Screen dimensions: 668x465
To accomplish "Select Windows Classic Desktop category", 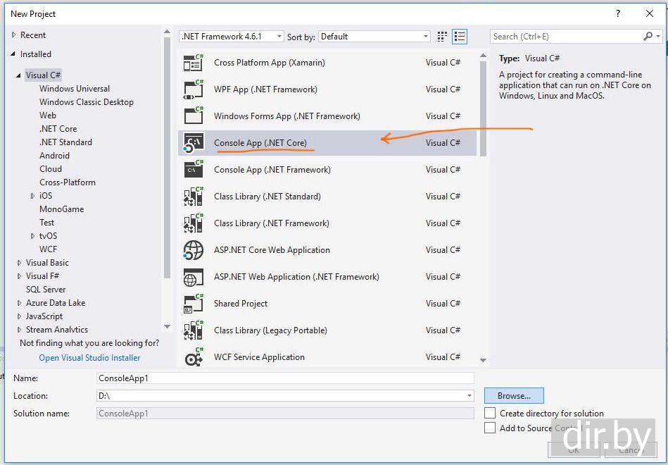I will pos(87,102).
